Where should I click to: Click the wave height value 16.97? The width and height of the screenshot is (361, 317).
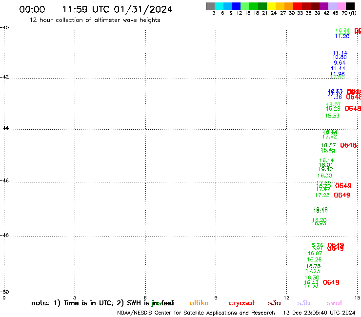[315, 254]
